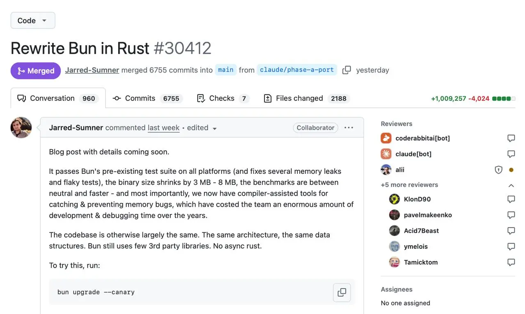Viewport: 525px width, 314px height.
Task: Open ymelois reviewer profile
Action: click(x=417, y=246)
